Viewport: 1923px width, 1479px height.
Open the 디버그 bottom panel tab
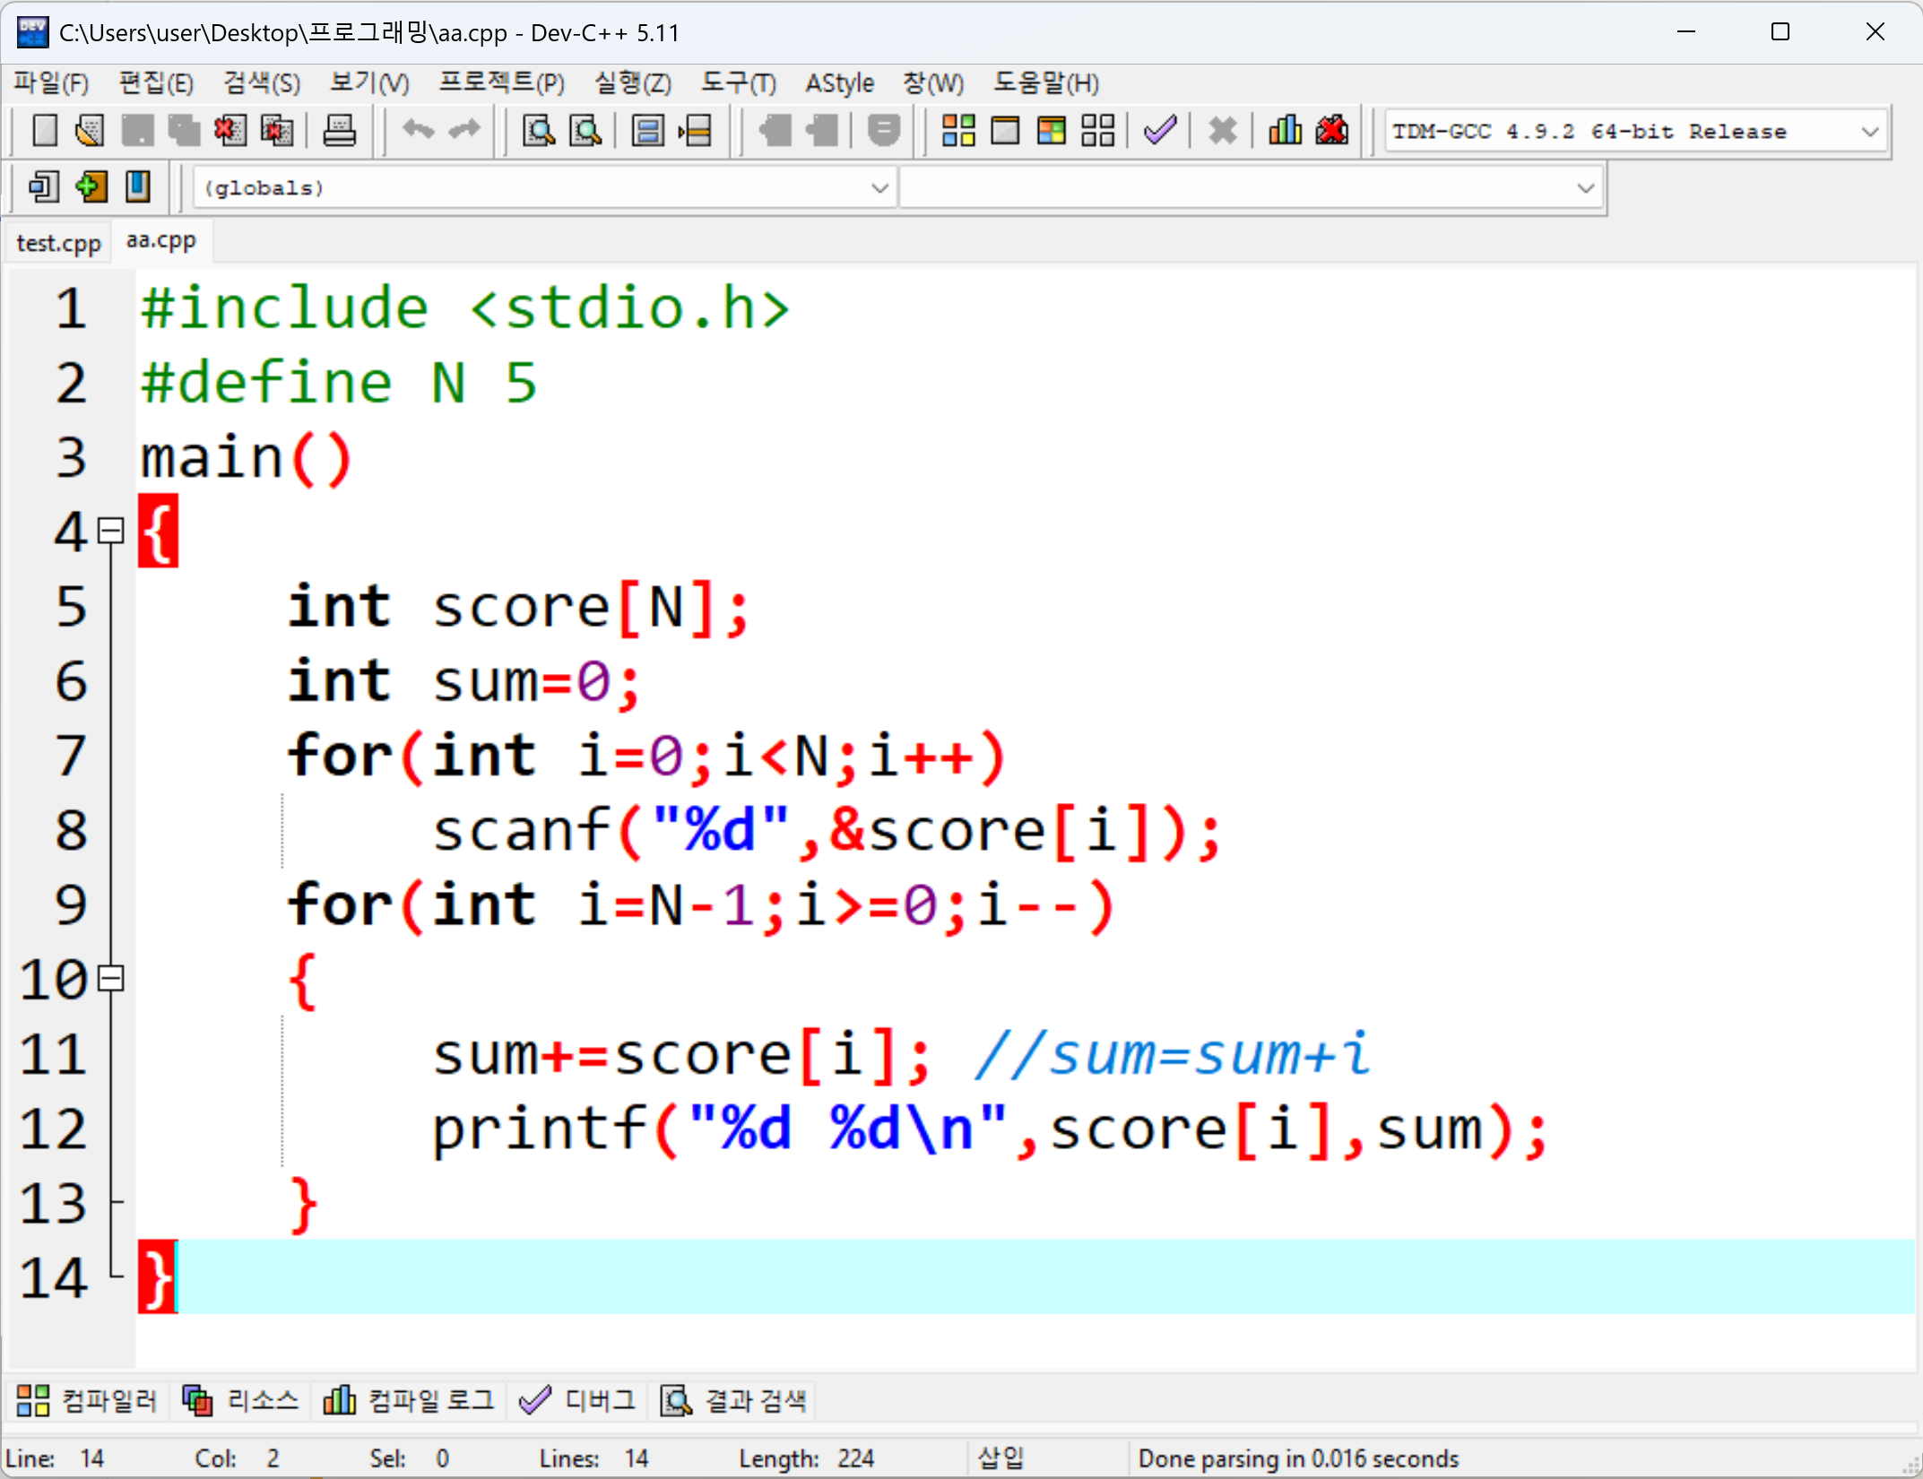[576, 1400]
